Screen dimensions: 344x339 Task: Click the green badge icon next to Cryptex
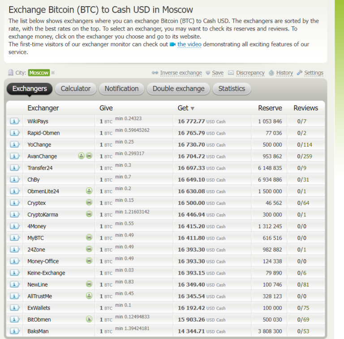click(89, 203)
